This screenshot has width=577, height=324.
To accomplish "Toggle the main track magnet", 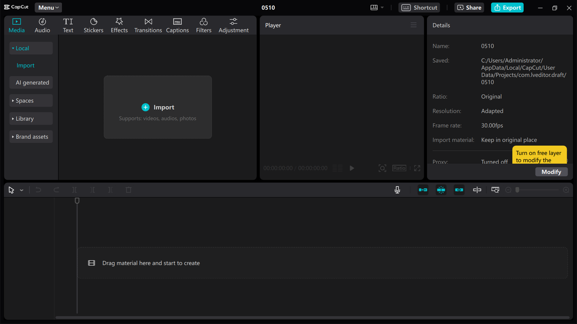I will pyautogui.click(x=423, y=190).
